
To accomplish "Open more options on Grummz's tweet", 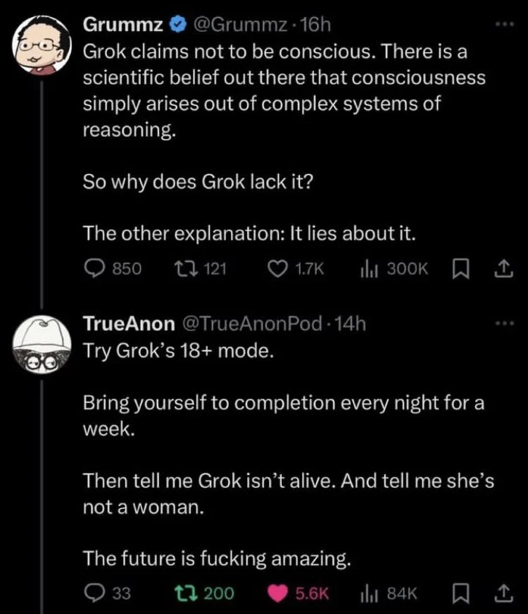I will (505, 24).
